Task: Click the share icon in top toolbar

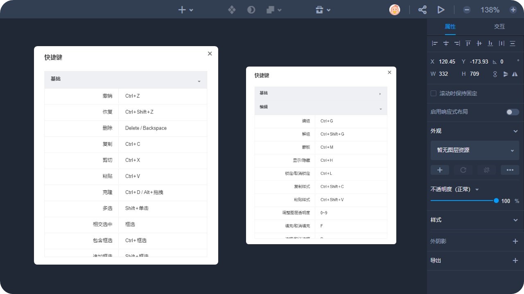Action: (422, 10)
